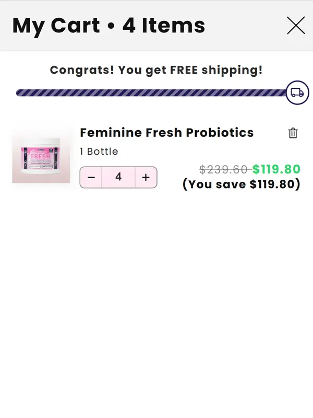Delete Feminine Fresh Probiotics with trash icon
This screenshot has width=313, height=418.
point(293,133)
